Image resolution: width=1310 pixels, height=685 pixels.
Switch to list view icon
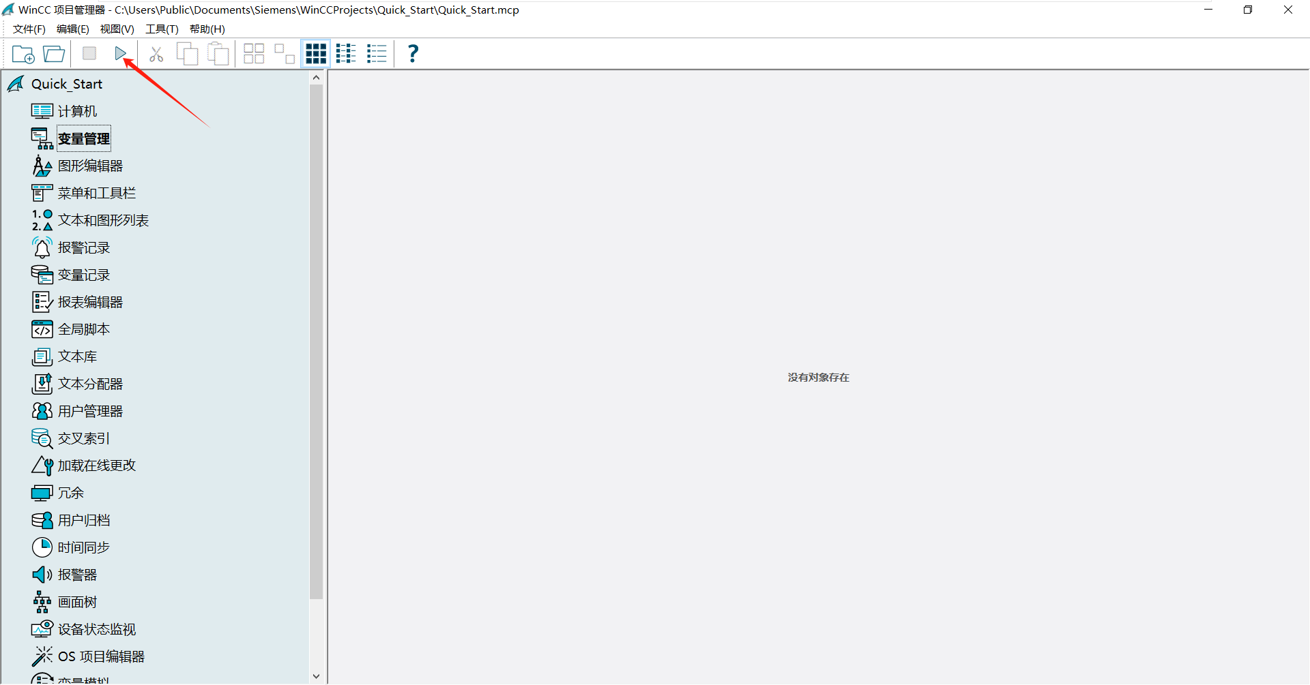tap(346, 54)
